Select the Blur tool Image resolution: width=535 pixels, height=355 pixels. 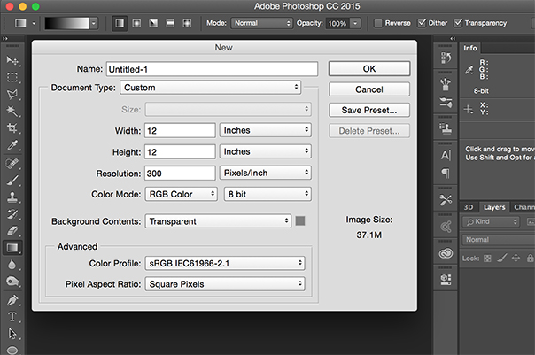pyautogui.click(x=12, y=265)
